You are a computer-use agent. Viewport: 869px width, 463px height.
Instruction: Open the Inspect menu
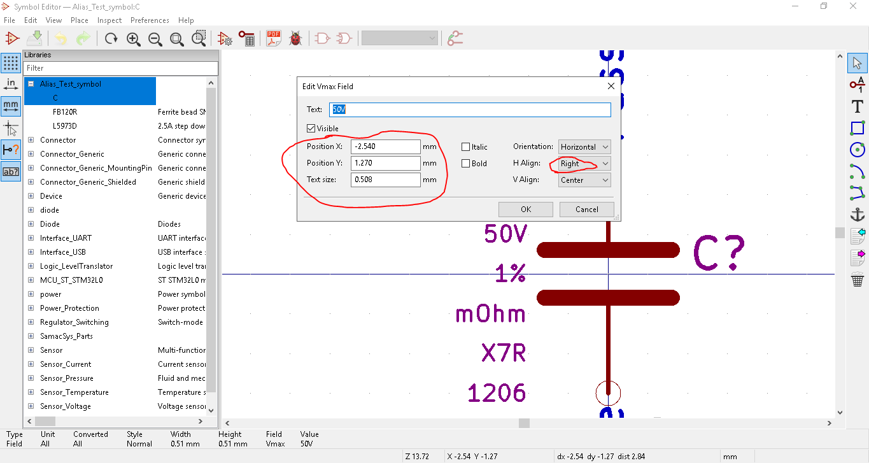[x=110, y=20]
